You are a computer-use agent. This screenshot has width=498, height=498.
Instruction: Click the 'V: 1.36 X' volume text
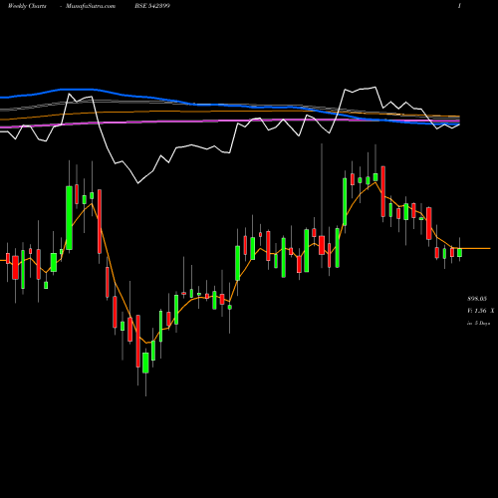481,311
